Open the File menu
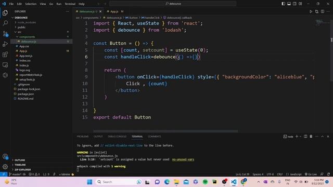This screenshot has width=333, height=187. point(11,4)
